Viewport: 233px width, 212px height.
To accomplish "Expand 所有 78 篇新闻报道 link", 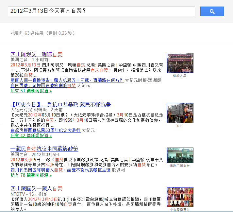I will coord(31,175).
